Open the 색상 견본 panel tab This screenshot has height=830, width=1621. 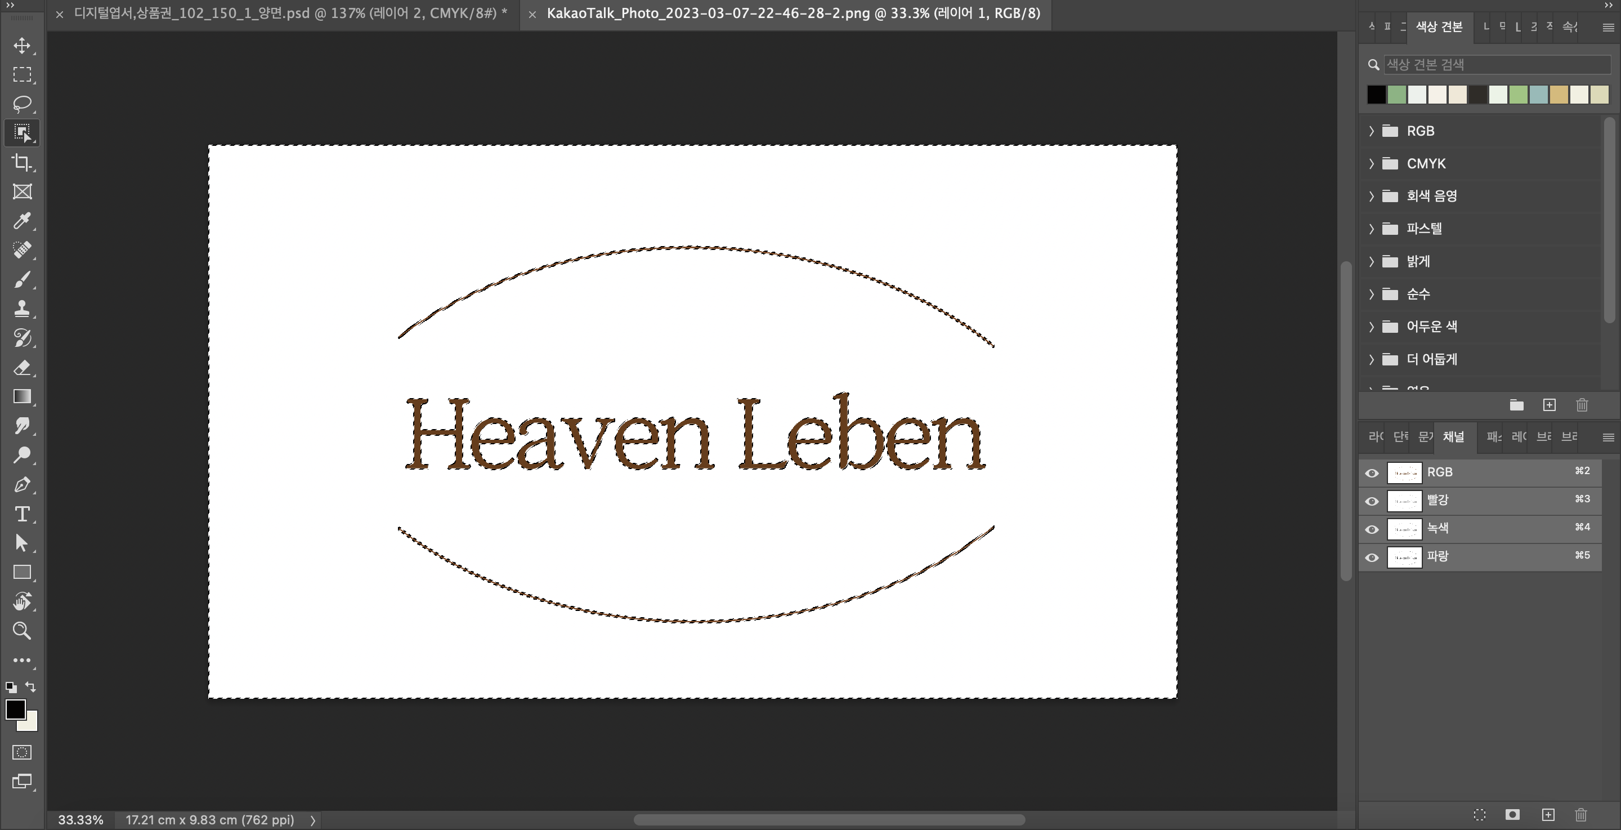click(x=1439, y=26)
